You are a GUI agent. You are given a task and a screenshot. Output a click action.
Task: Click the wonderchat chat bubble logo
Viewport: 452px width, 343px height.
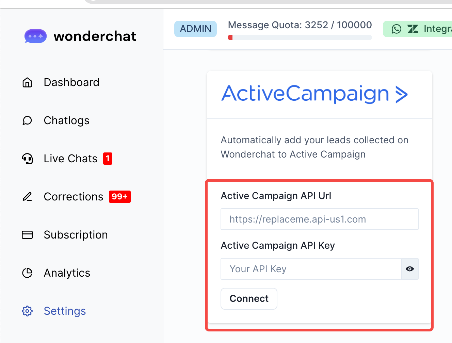click(x=35, y=36)
